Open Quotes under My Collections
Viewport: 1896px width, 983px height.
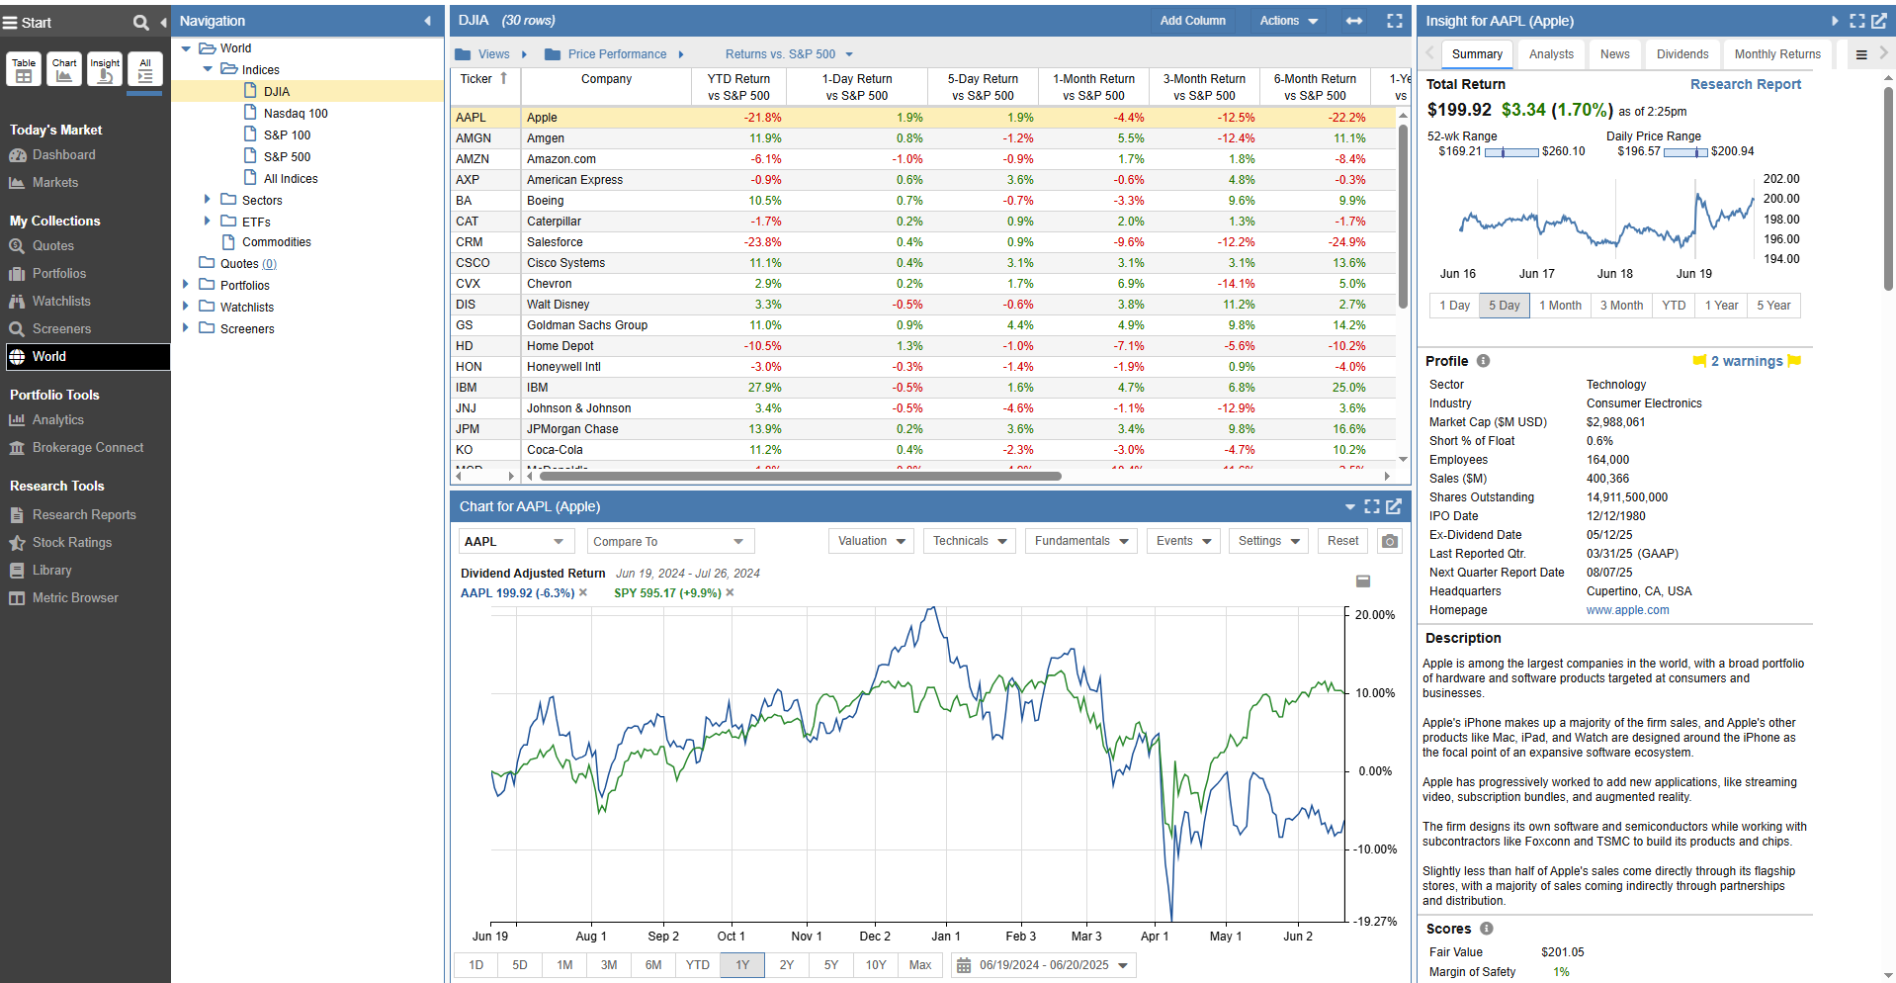click(x=52, y=246)
